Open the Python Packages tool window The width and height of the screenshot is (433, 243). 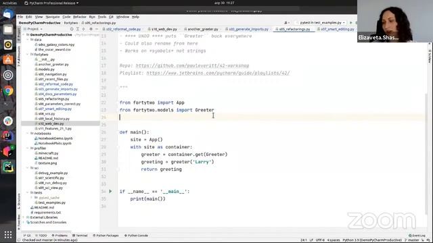coord(106,236)
